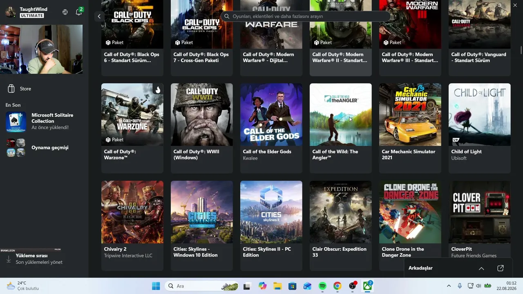Open Call of Duty: Black Ops 6 title
The height and width of the screenshot is (294, 523).
pyautogui.click(x=132, y=58)
